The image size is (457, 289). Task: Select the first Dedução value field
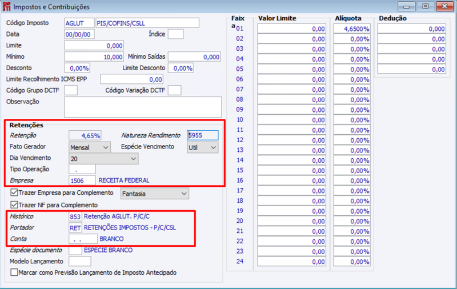coord(411,29)
